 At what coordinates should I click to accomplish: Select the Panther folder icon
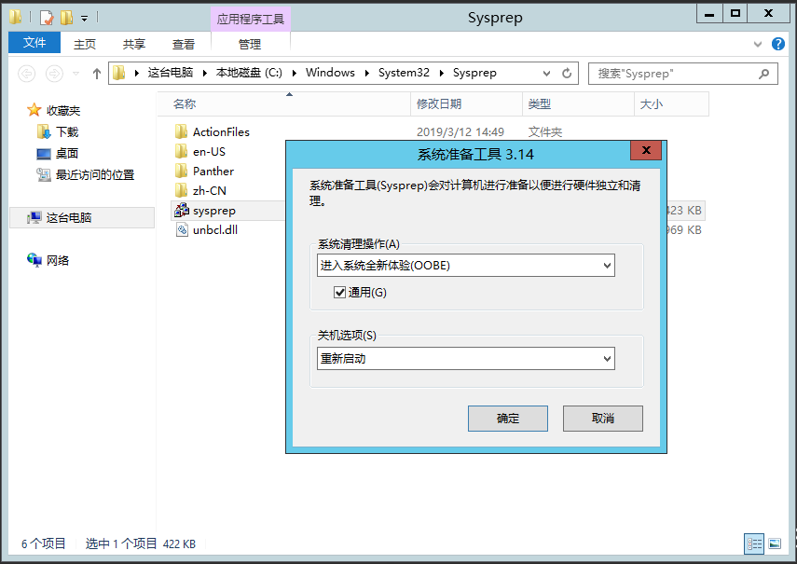click(181, 172)
